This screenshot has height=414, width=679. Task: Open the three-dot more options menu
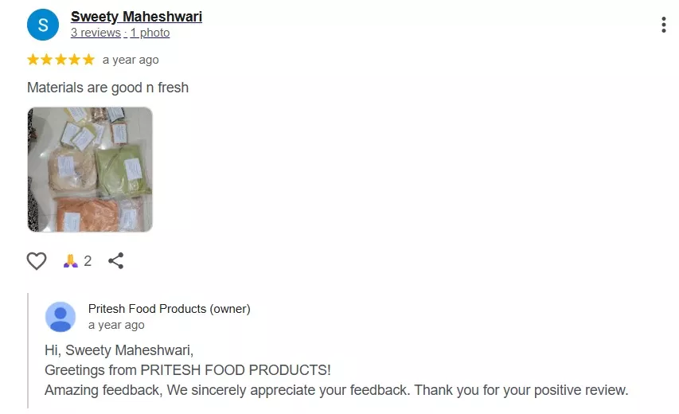pyautogui.click(x=663, y=25)
